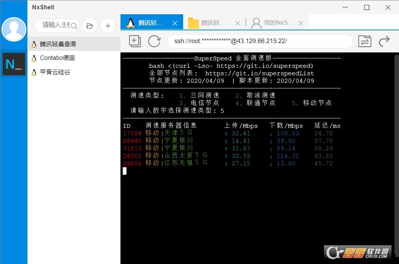
Task: Click the NxShell window title
Action: pyautogui.click(x=43, y=7)
